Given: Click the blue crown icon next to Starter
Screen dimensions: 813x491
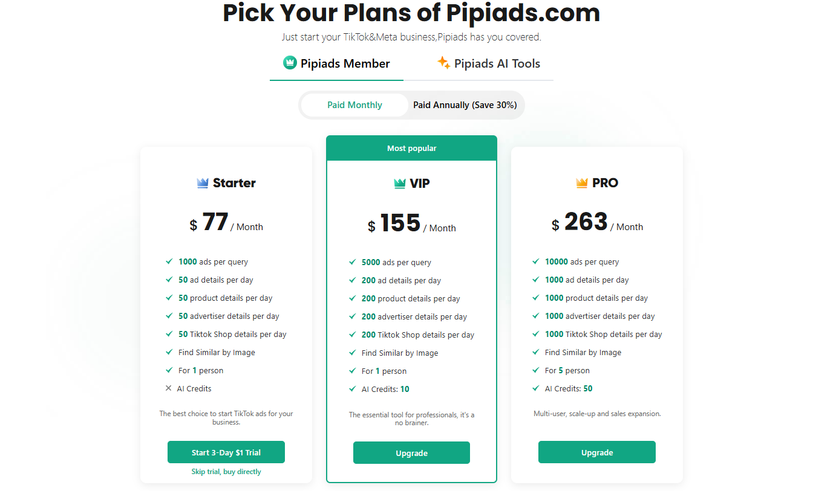Looking at the screenshot, I should (x=203, y=183).
